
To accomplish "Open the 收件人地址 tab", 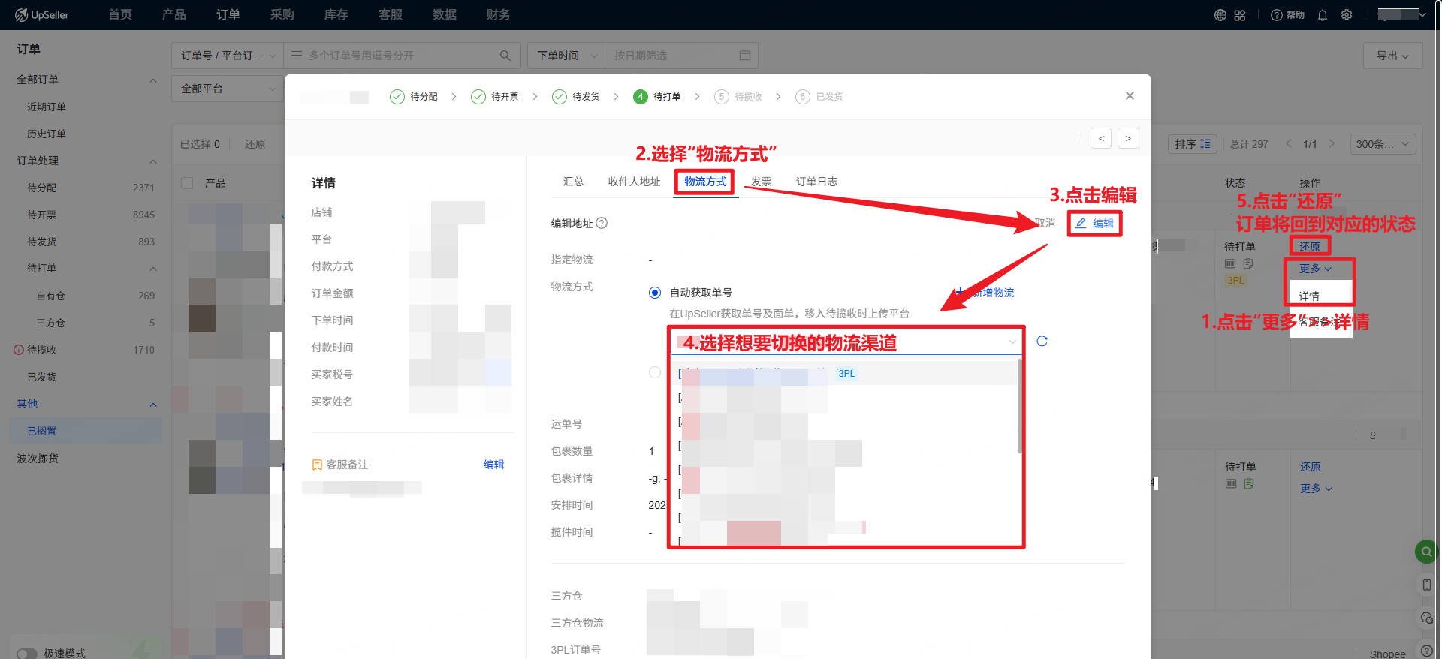I will click(x=634, y=182).
